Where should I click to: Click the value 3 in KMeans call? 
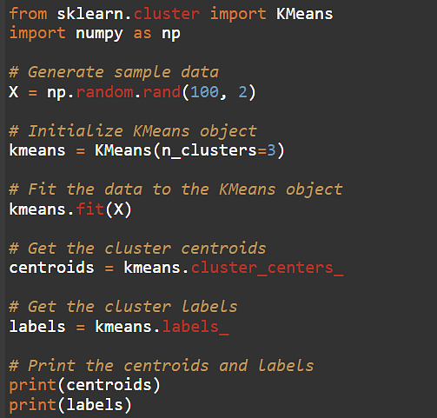point(271,150)
